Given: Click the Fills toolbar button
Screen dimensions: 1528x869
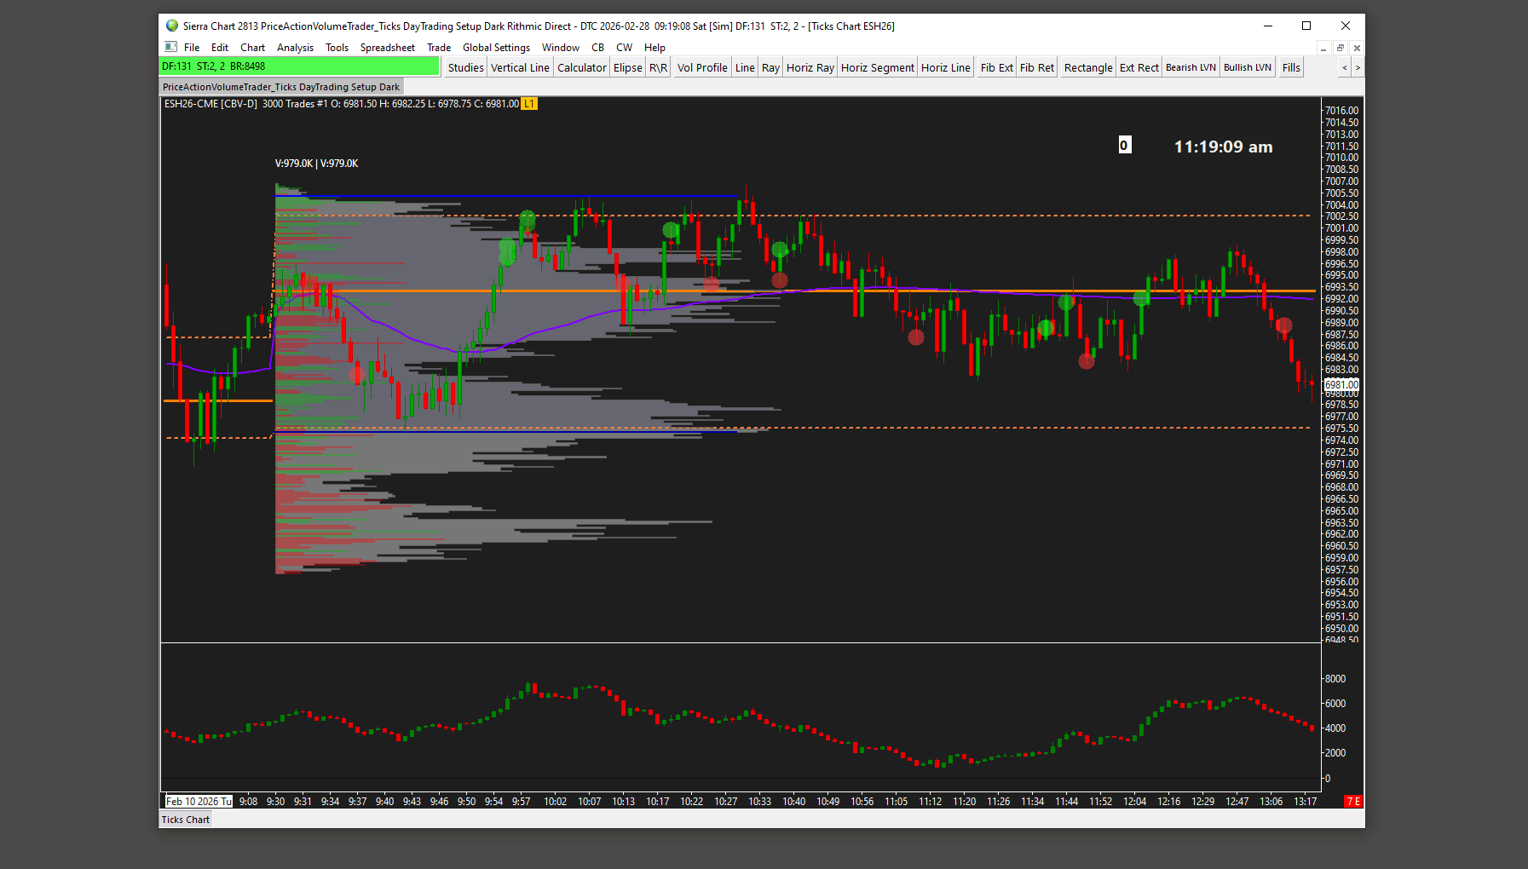Looking at the screenshot, I should [x=1291, y=67].
